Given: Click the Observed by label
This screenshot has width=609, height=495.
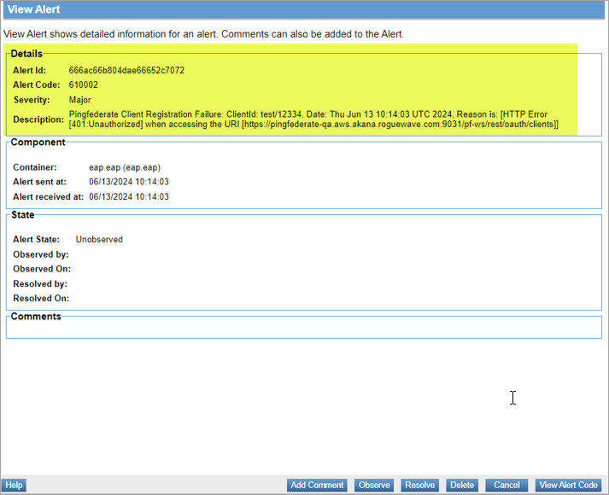Looking at the screenshot, I should [x=41, y=254].
